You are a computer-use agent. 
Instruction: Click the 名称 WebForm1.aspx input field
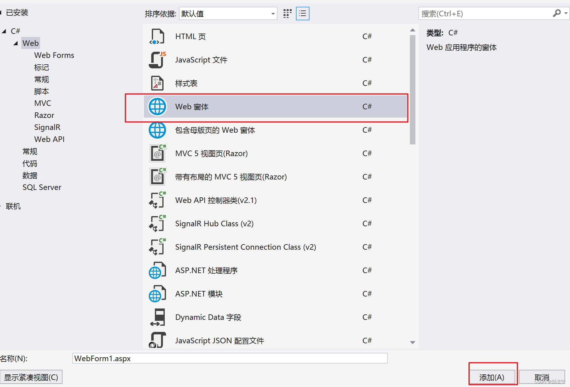pos(230,358)
